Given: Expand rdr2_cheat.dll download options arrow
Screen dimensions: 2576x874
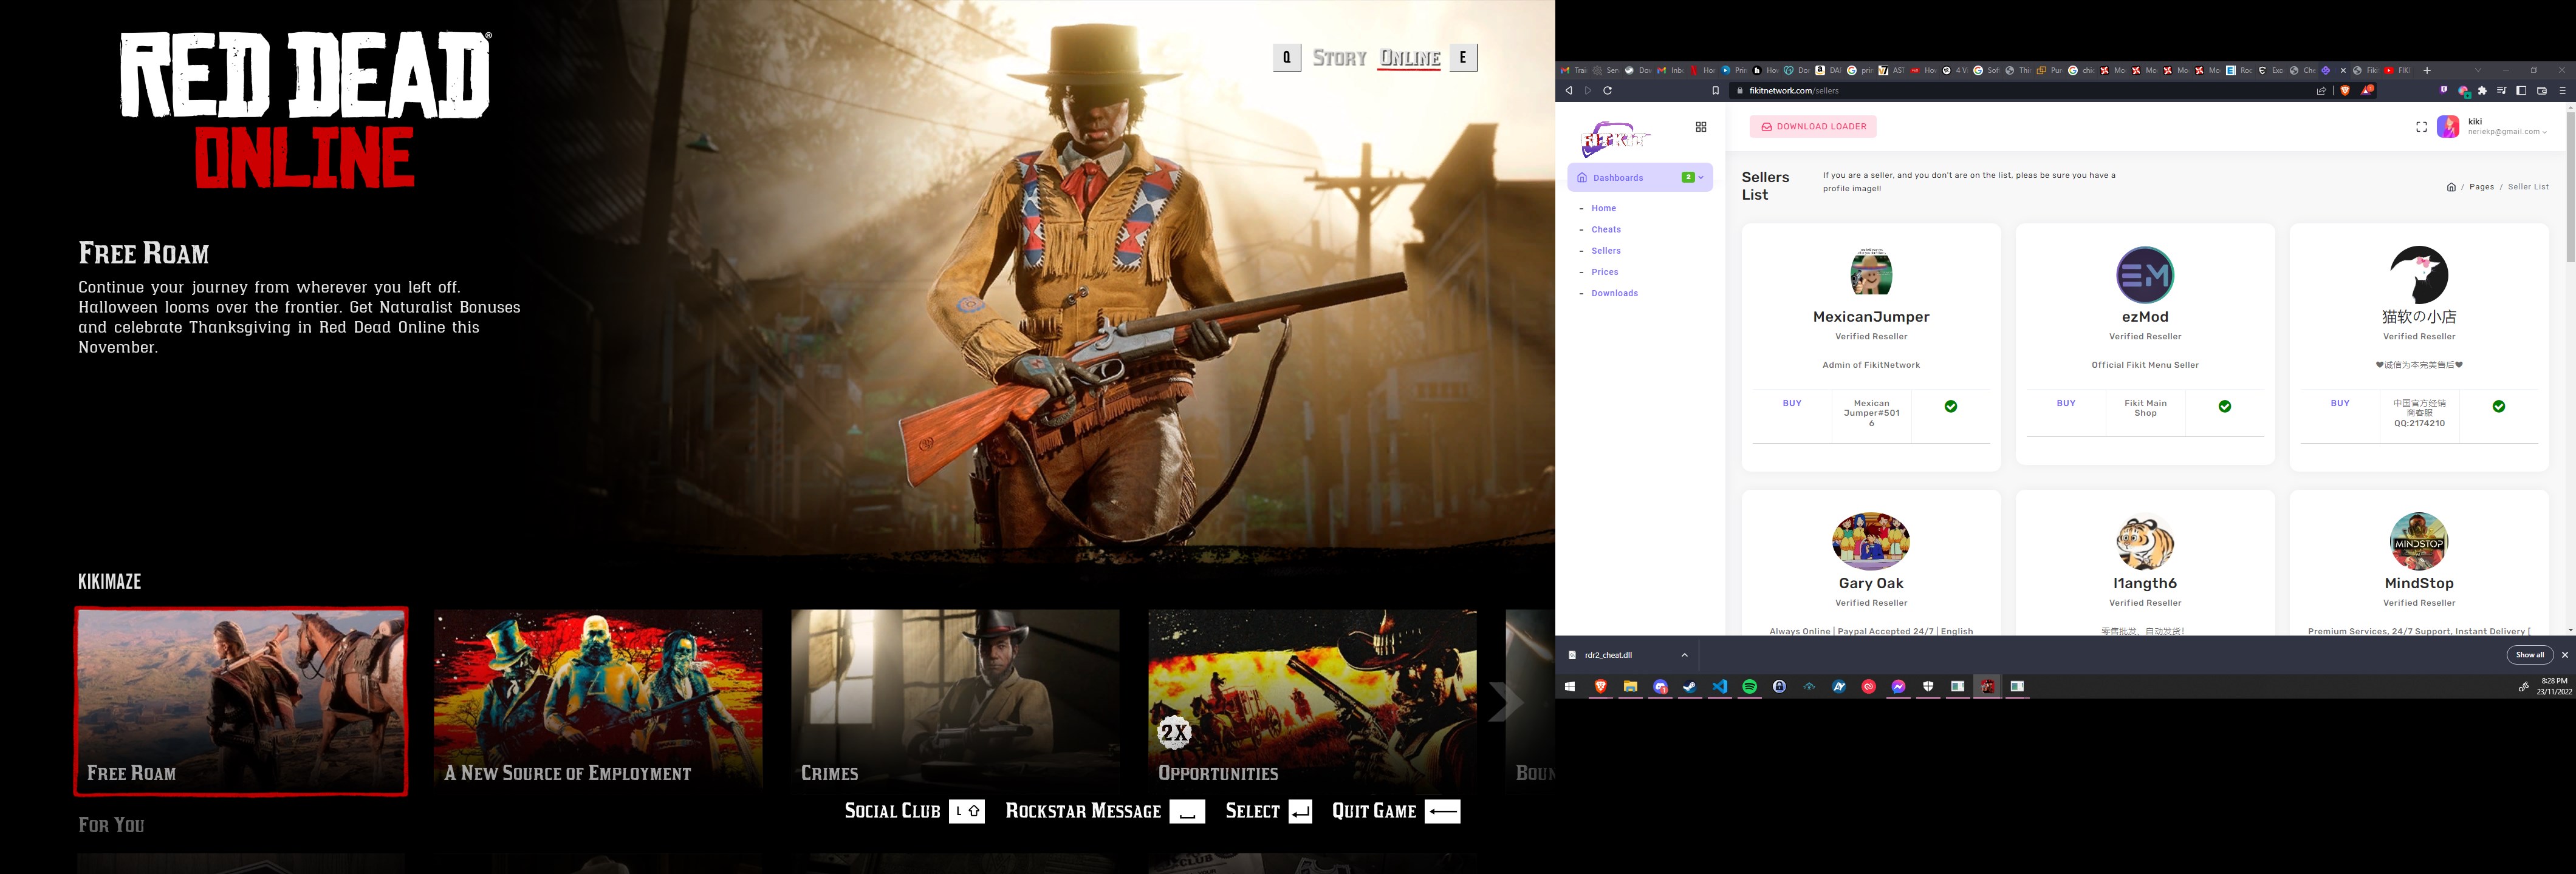Looking at the screenshot, I should (1685, 655).
